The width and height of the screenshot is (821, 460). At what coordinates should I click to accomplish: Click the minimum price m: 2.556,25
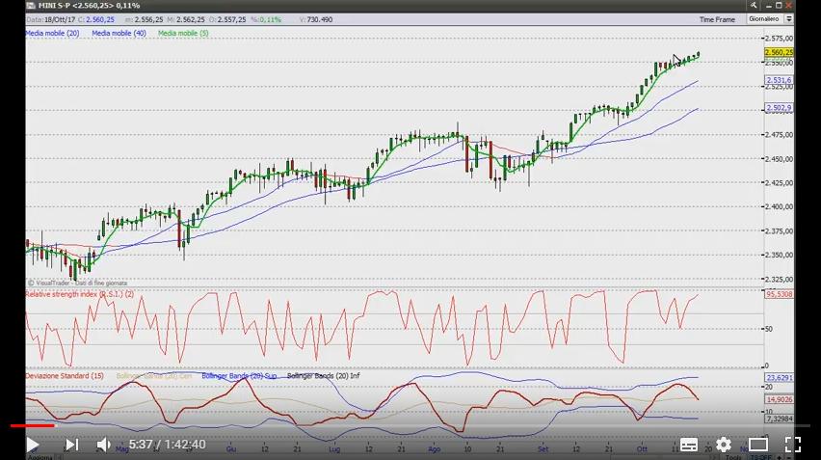point(145,19)
